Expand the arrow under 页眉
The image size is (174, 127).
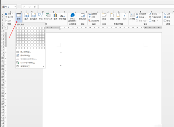[x=112, y=21]
